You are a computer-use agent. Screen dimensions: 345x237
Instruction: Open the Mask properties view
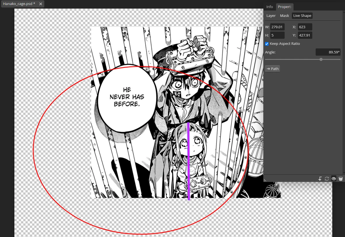tap(284, 16)
